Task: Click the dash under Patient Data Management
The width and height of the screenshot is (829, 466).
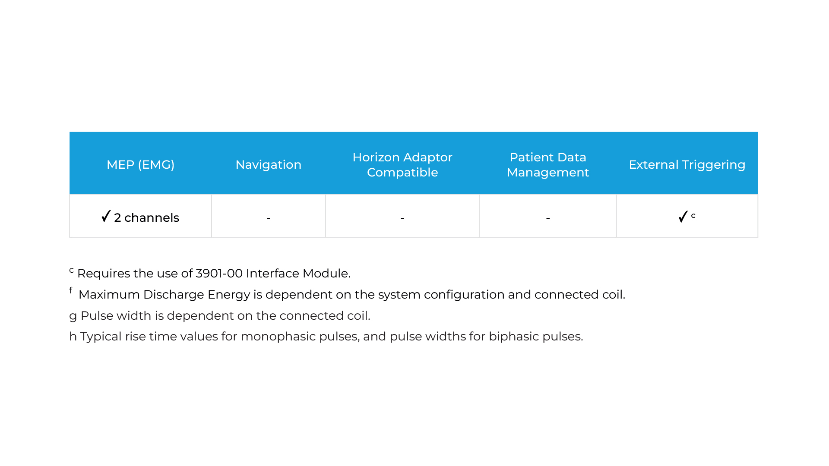Action: coord(547,218)
